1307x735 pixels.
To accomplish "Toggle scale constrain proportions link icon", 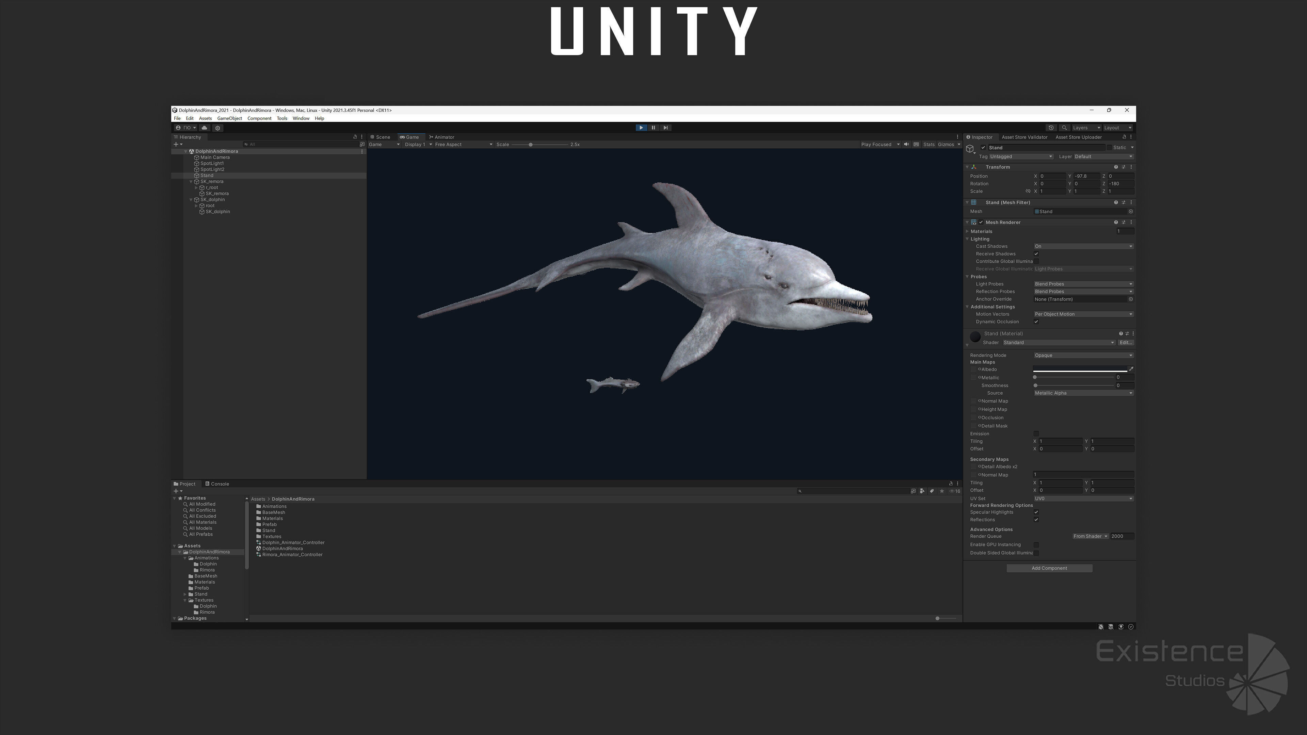I will (x=1028, y=191).
